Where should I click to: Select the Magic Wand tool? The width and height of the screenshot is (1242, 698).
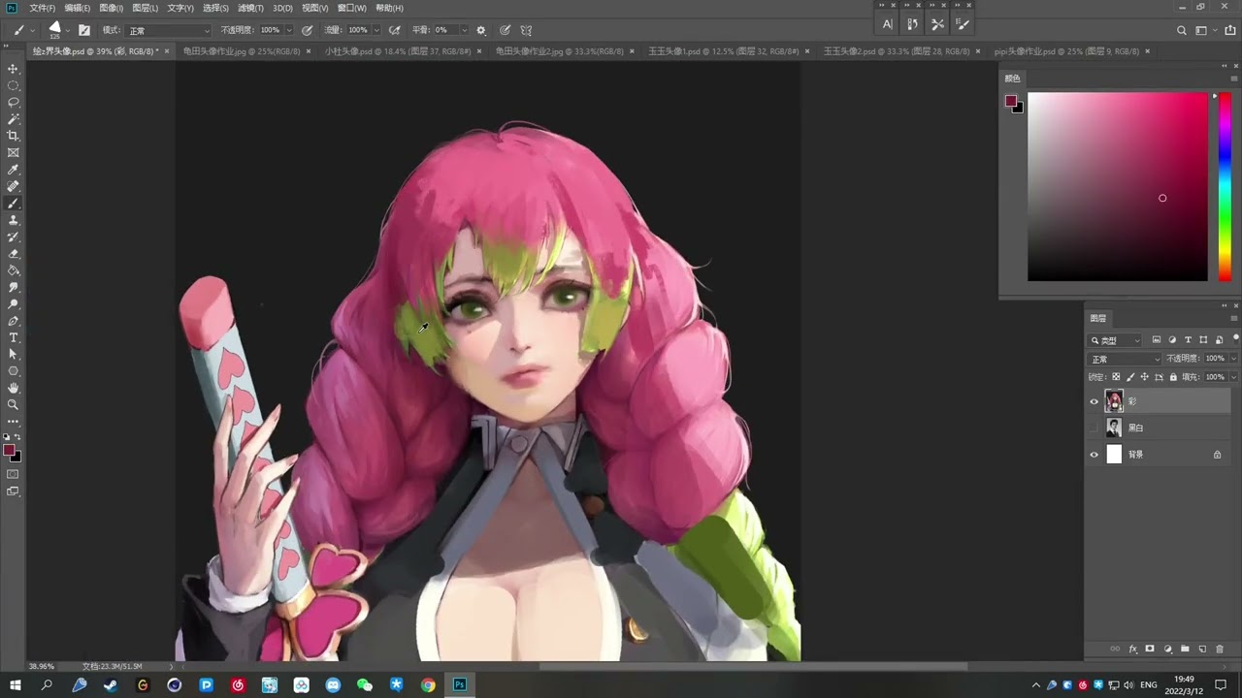coord(14,119)
